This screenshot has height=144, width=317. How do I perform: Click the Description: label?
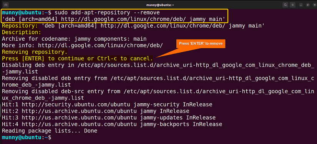[22, 32]
